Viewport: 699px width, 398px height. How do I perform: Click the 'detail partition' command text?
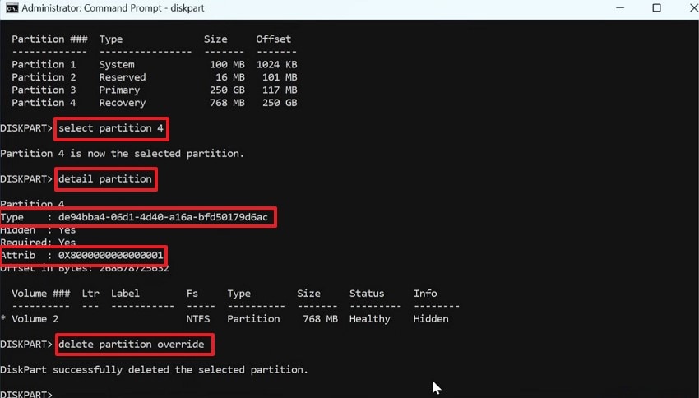105,179
